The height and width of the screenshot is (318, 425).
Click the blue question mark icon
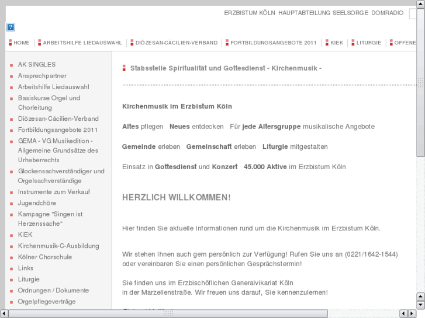point(11,27)
